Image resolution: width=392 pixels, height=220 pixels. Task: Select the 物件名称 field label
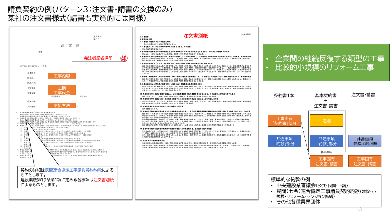click(31, 83)
